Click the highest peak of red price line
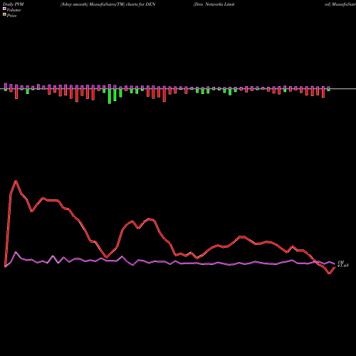This screenshot has height=356, width=356. tap(16, 181)
